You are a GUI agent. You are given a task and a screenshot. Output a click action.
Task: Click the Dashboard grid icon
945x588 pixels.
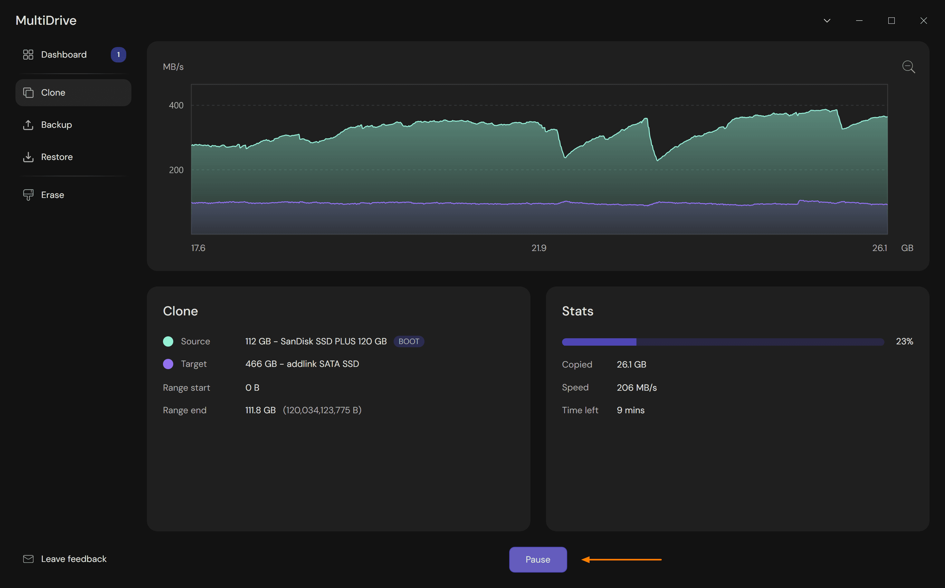click(28, 54)
